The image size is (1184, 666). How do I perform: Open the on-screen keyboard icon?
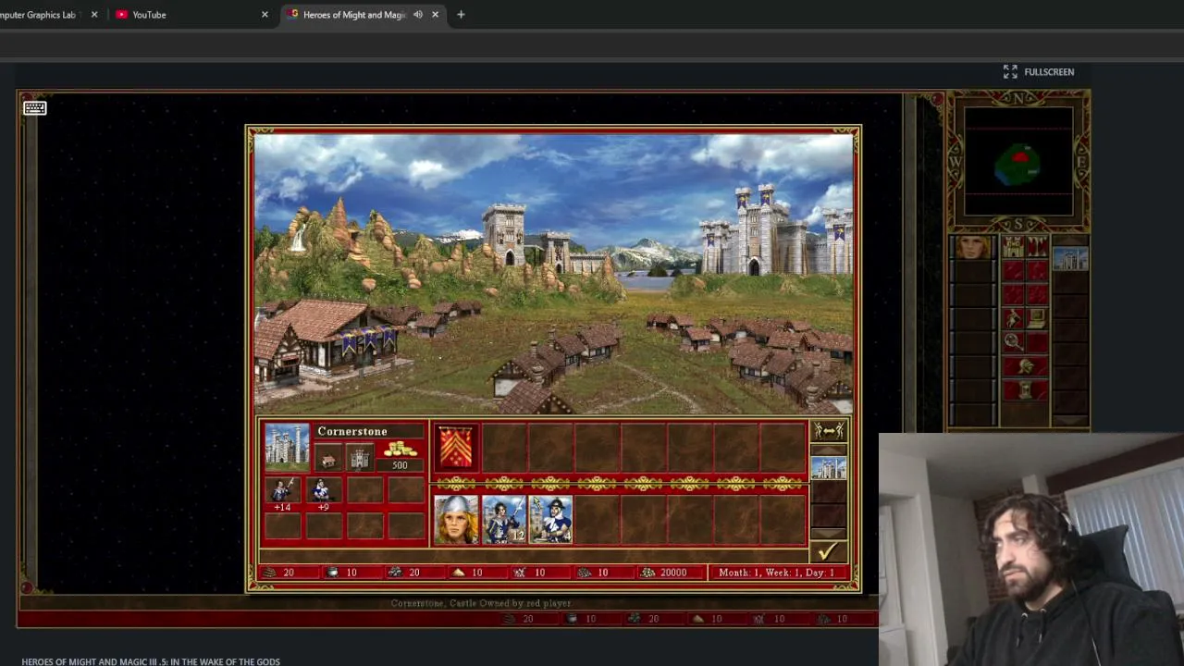35,108
